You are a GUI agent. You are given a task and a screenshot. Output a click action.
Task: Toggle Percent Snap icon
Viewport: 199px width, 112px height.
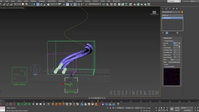tap(79, 4)
